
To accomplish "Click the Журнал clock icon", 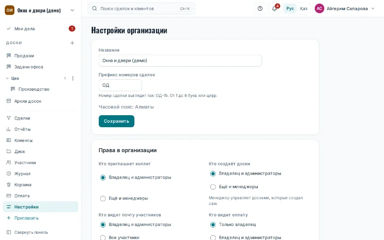I will coord(9,173).
